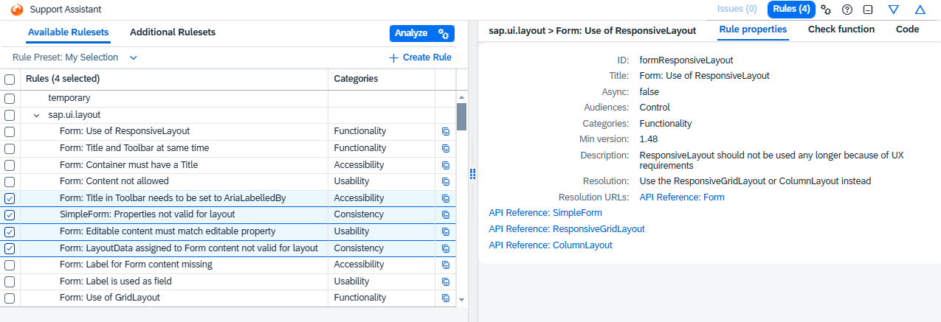Select 'Form: Container must have a Title' row
The height and width of the screenshot is (322, 941).
click(228, 165)
